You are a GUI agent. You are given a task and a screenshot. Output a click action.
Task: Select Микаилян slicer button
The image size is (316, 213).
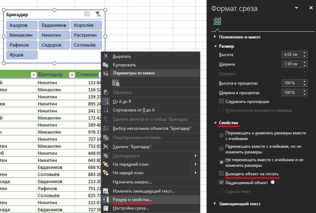[x=22, y=35]
